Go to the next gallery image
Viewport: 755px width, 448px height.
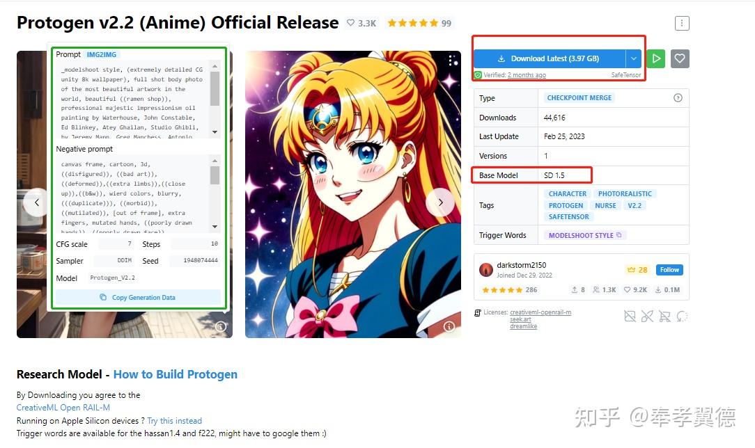click(x=440, y=202)
